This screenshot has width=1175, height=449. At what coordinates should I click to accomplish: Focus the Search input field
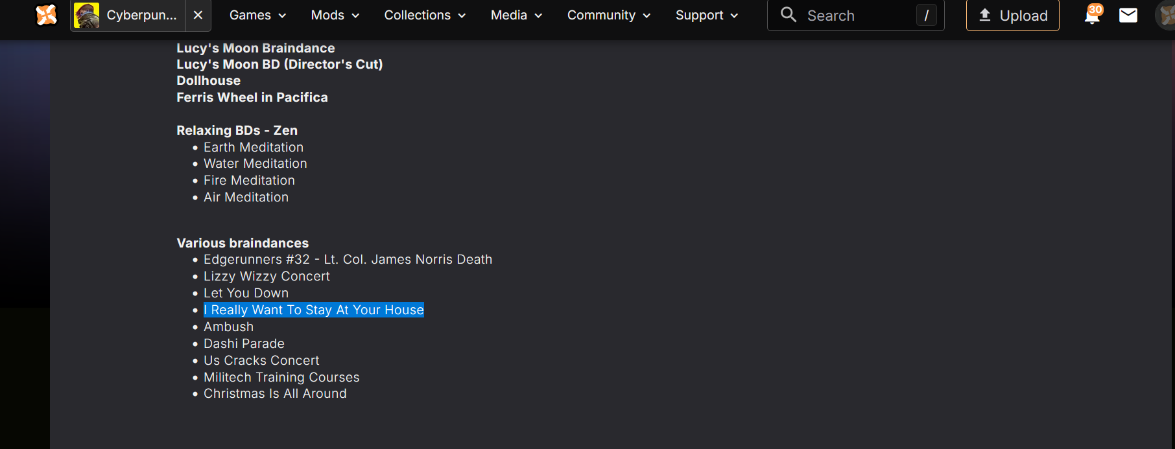(x=856, y=16)
